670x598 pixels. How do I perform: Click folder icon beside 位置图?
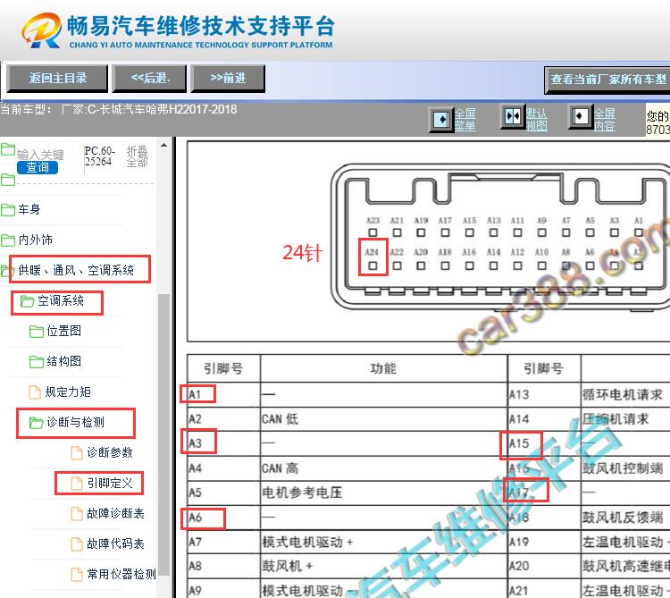click(x=37, y=332)
